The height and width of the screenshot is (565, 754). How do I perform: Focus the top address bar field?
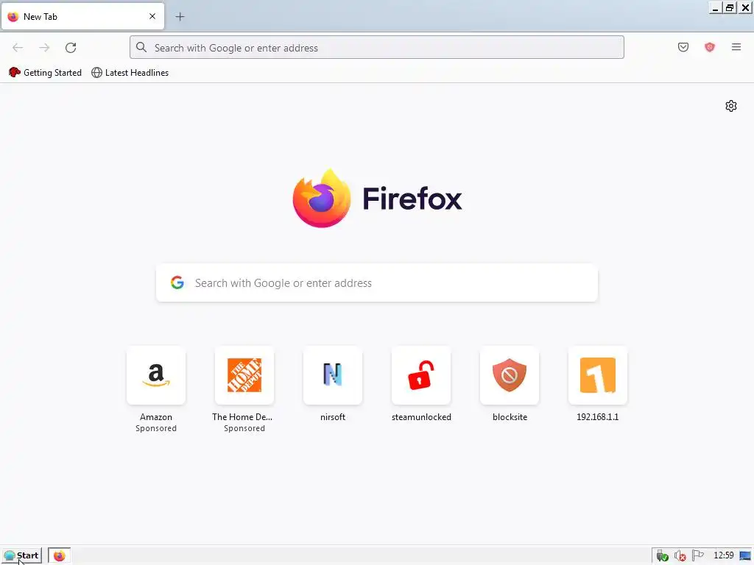point(376,48)
